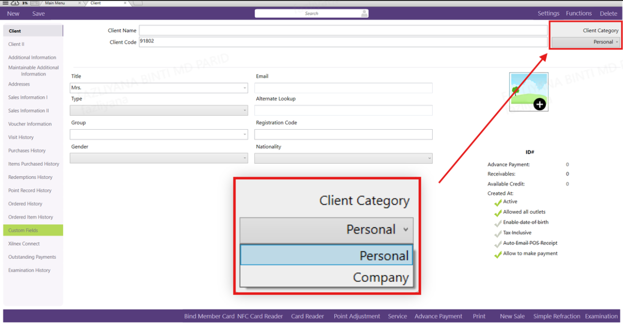Click the cloud download icon
This screenshot has width=623, height=324.
[15, 3]
